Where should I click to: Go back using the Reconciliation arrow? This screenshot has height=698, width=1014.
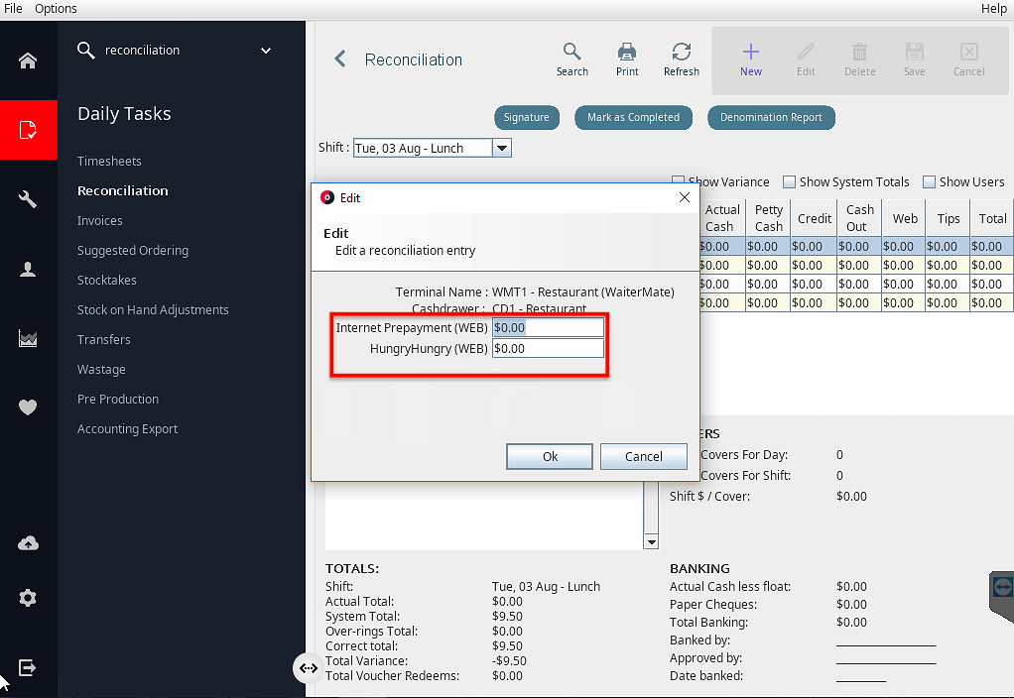[340, 58]
